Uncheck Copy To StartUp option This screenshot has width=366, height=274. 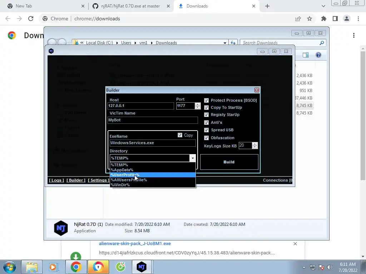[x=206, y=108]
